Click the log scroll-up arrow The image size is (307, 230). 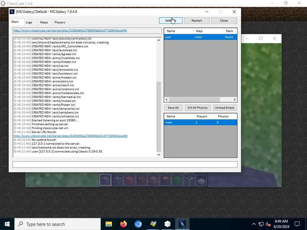pos(159,40)
